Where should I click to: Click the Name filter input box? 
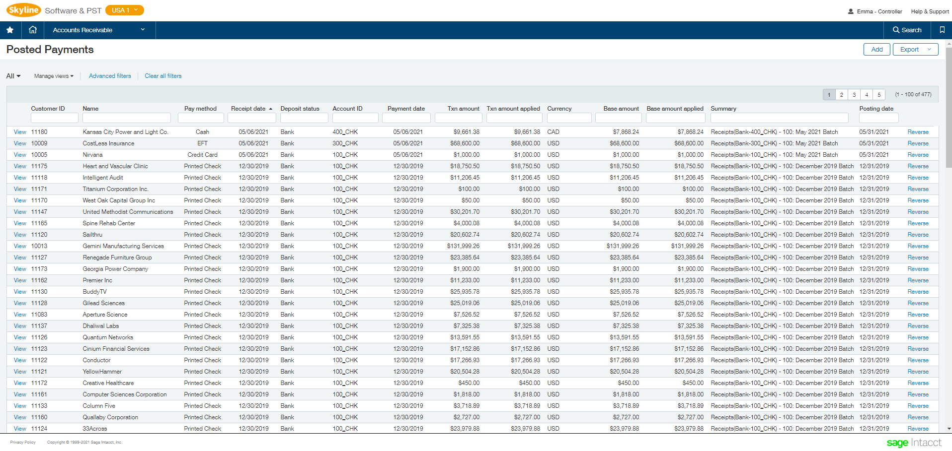pyautogui.click(x=127, y=118)
